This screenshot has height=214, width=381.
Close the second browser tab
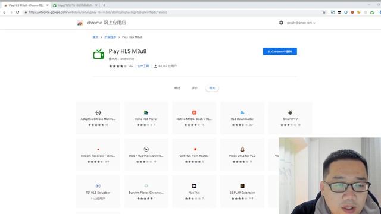click(96, 5)
